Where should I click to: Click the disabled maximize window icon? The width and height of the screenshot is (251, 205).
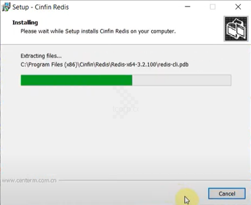coord(213,7)
